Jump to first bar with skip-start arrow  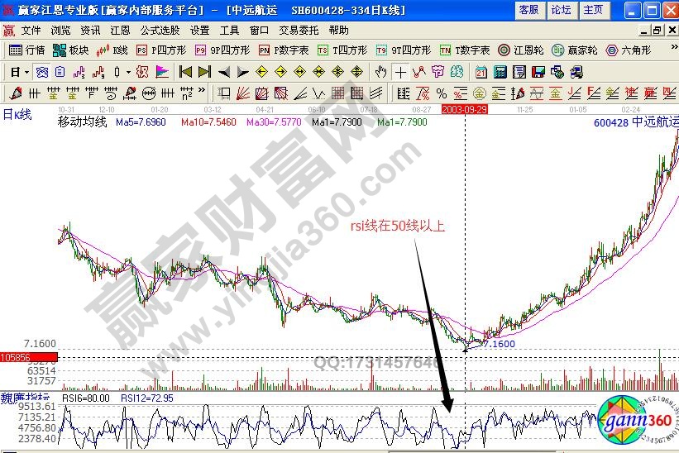185,71
